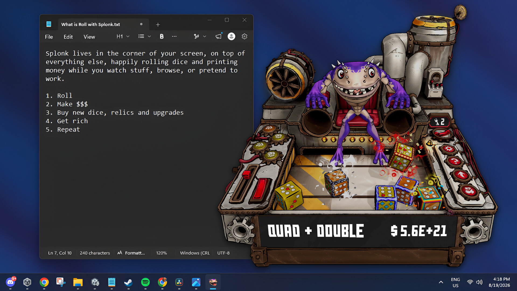
Task: Click the Ln 7, Col 10 status entry
Action: click(x=60, y=253)
